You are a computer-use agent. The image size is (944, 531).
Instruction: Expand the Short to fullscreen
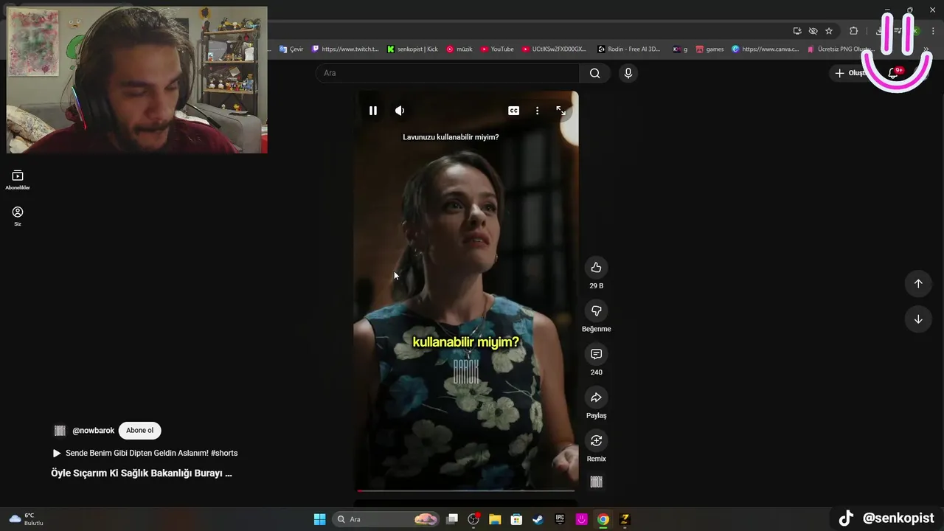click(560, 111)
